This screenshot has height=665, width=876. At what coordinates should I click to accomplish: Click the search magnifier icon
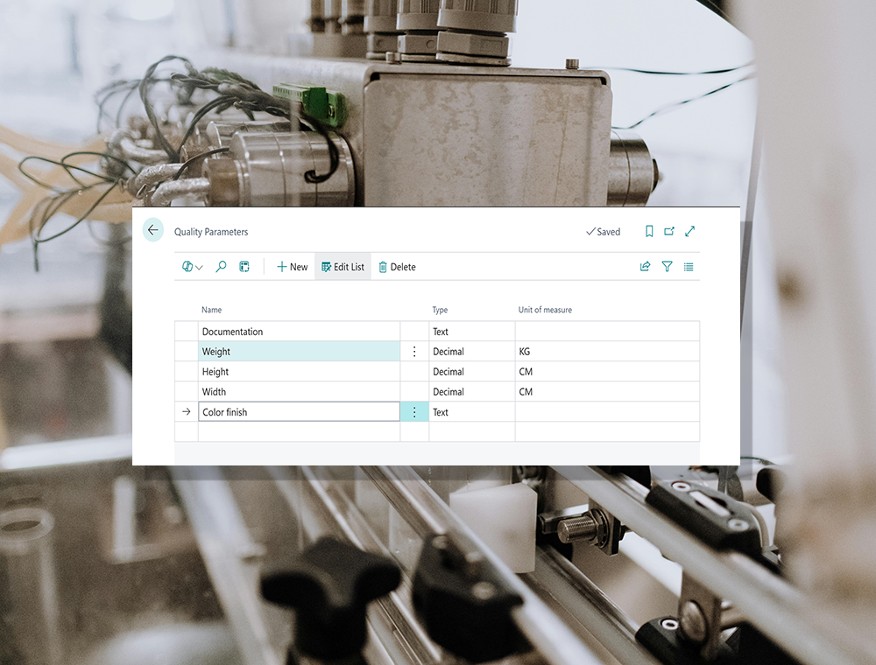[221, 267]
